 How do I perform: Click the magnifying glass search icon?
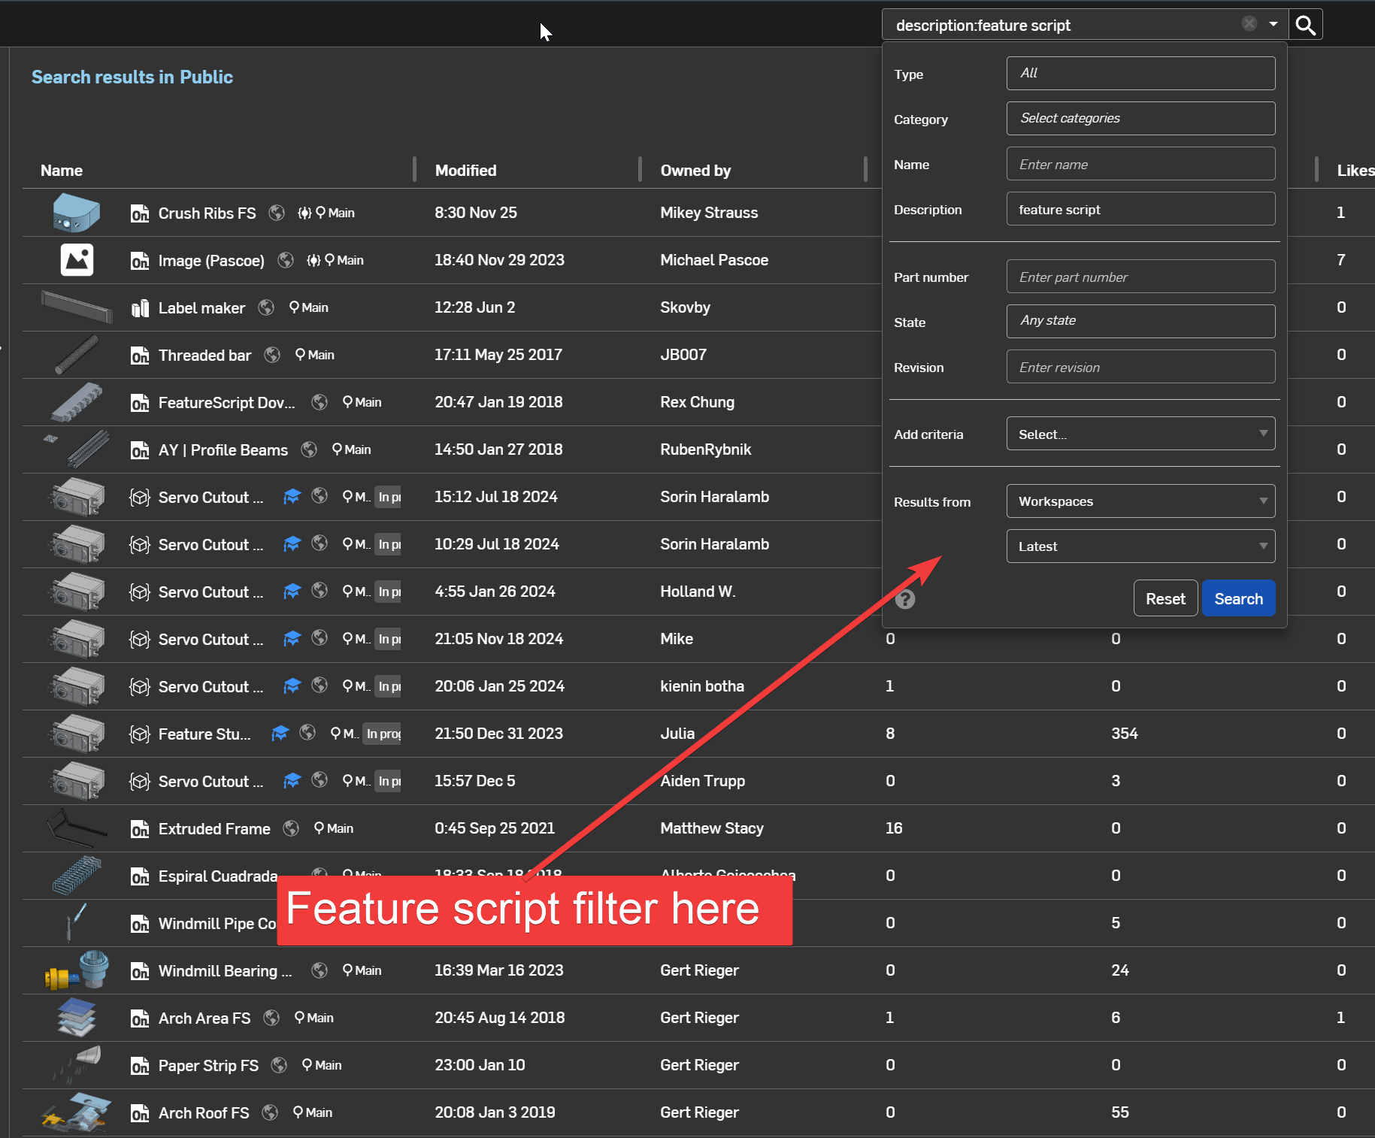[1306, 26]
